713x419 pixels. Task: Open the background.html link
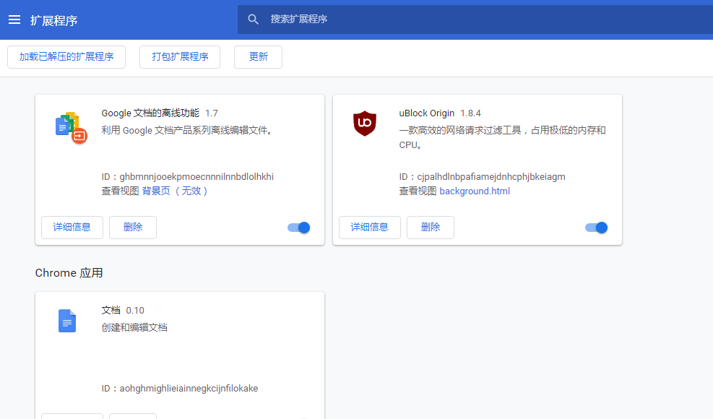(475, 191)
